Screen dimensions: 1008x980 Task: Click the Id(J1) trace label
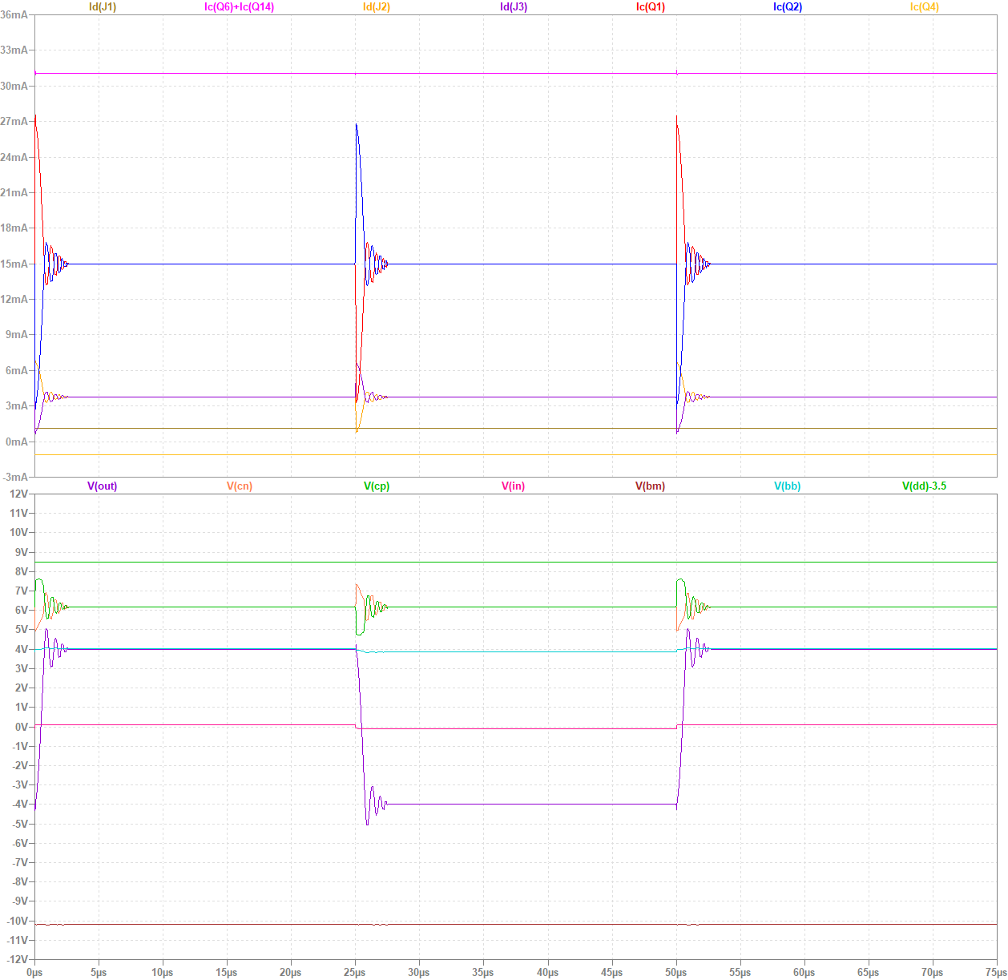pyautogui.click(x=103, y=7)
